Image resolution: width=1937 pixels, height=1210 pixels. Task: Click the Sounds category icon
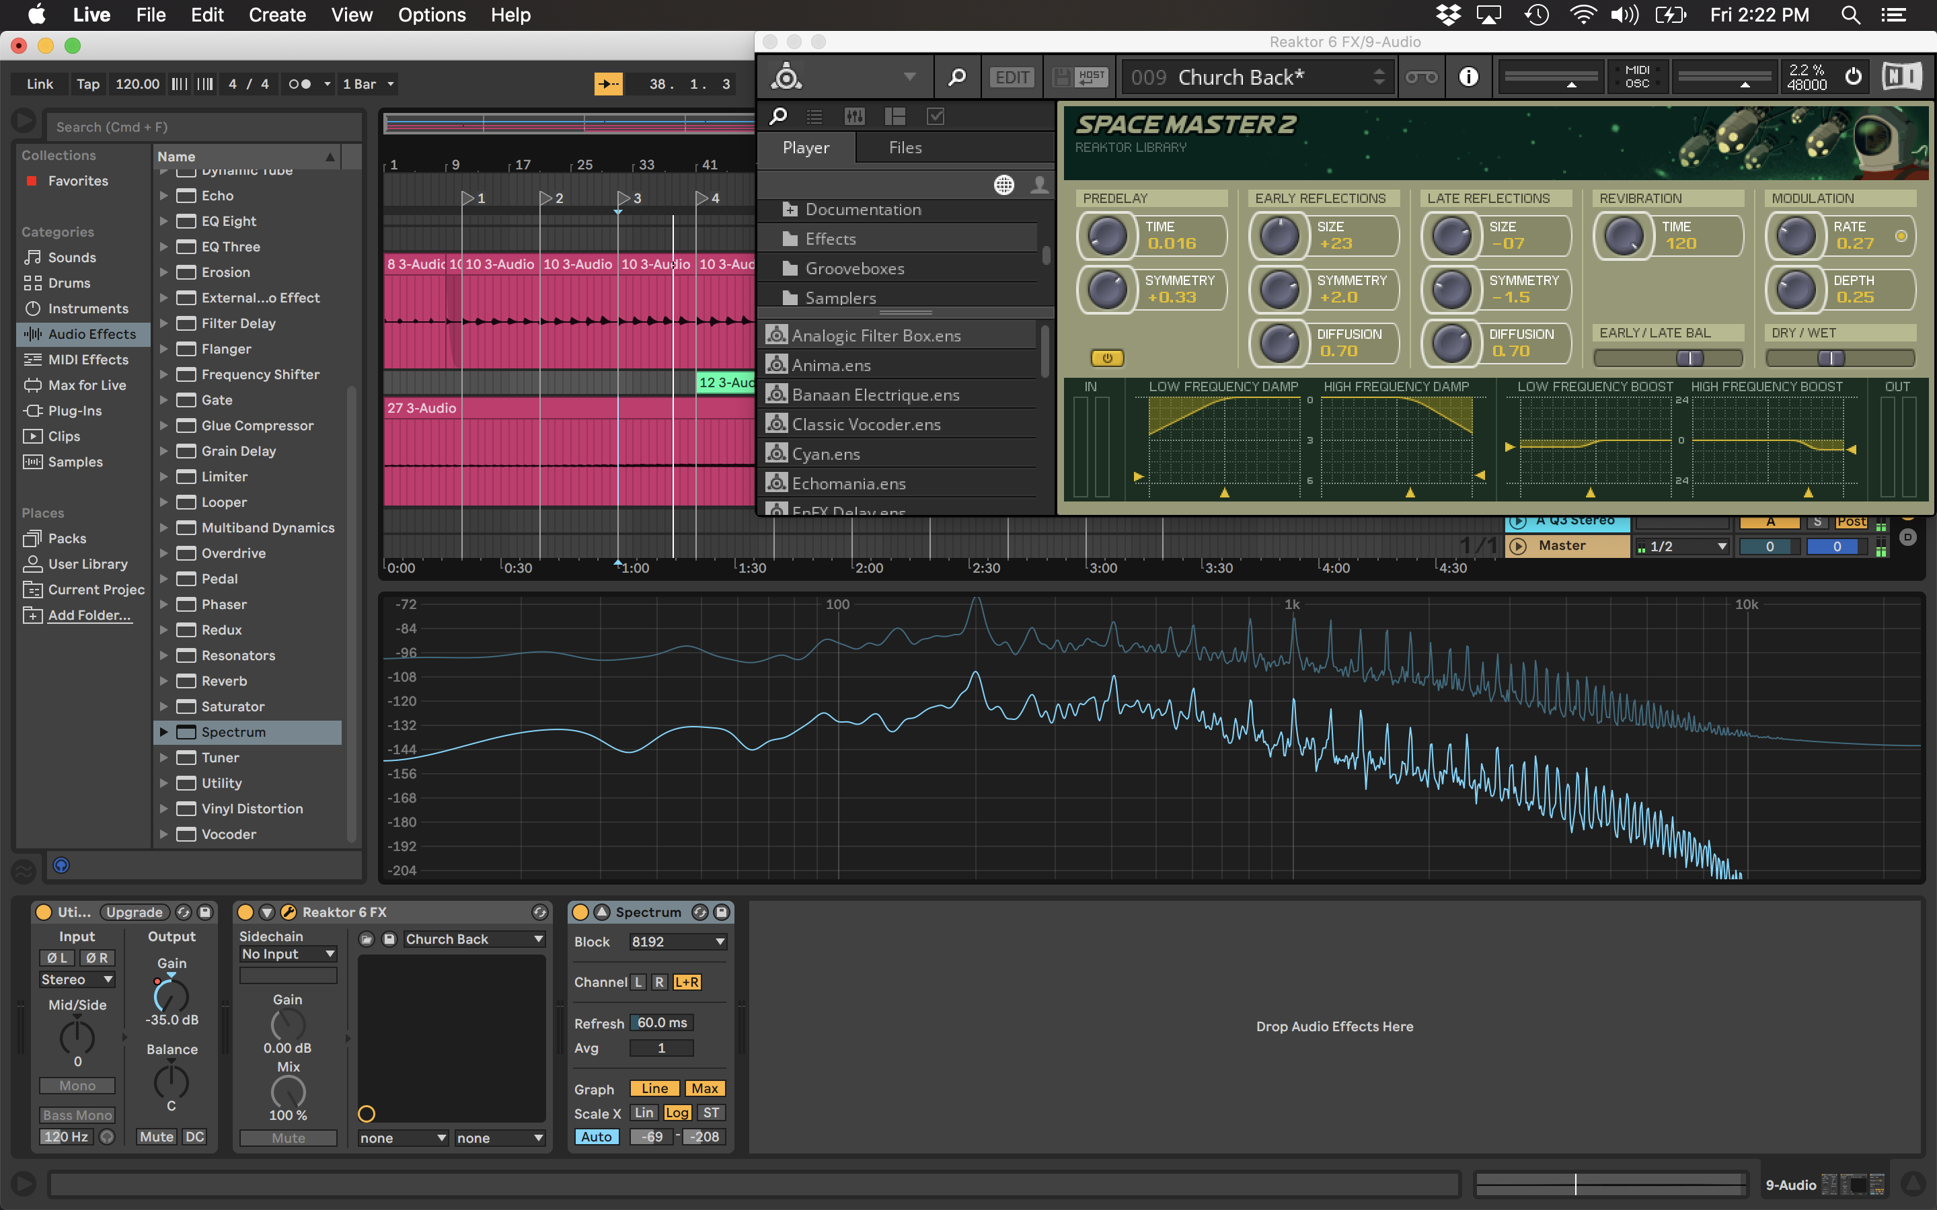tap(32, 257)
